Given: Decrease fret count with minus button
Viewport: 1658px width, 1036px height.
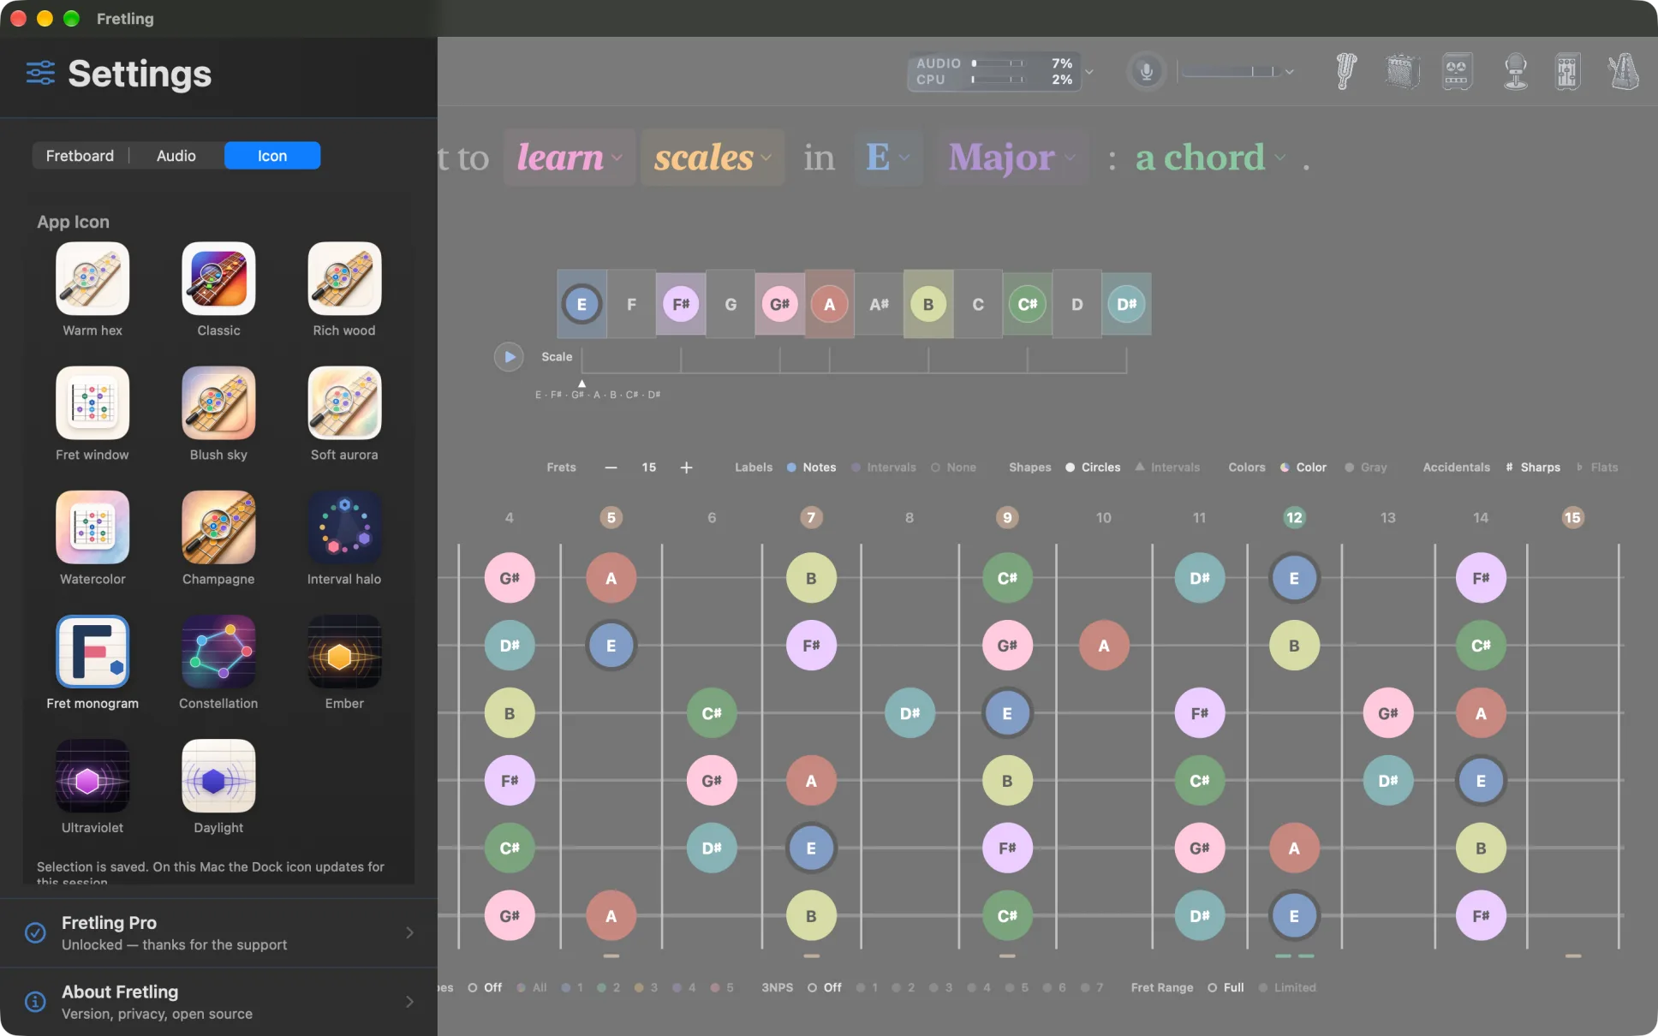Looking at the screenshot, I should (611, 467).
